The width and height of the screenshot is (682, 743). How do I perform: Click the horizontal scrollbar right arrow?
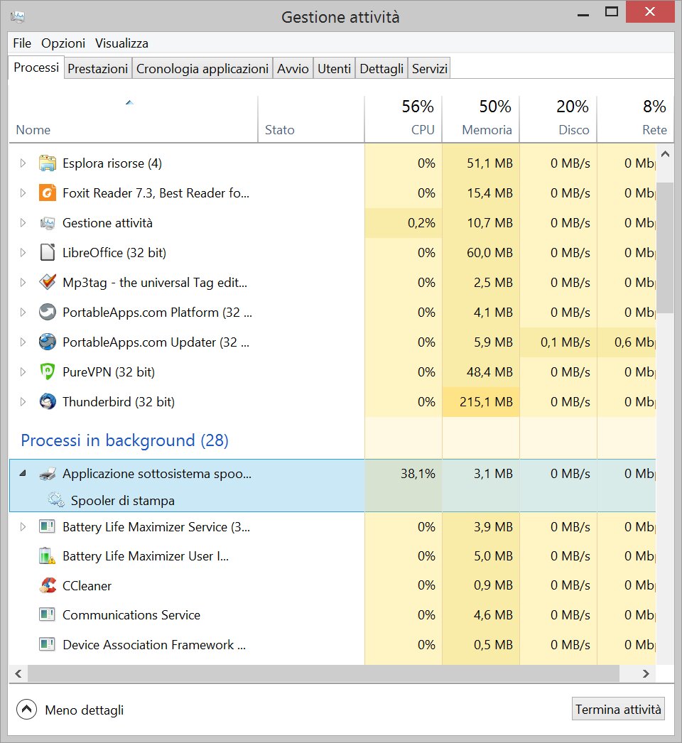coord(646,673)
